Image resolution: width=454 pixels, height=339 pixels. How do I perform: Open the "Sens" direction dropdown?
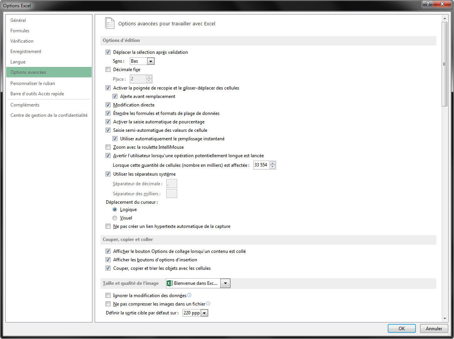tap(151, 61)
